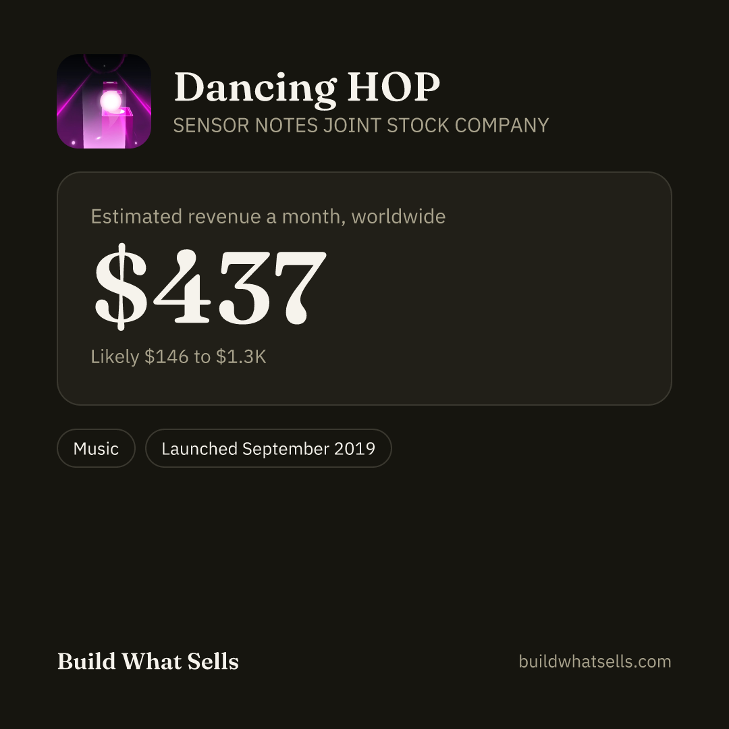Visit the buildwhatsells.com link
The image size is (729, 729).
click(595, 661)
